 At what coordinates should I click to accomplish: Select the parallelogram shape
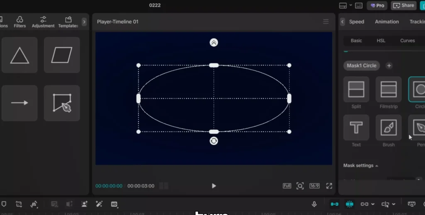(62, 55)
